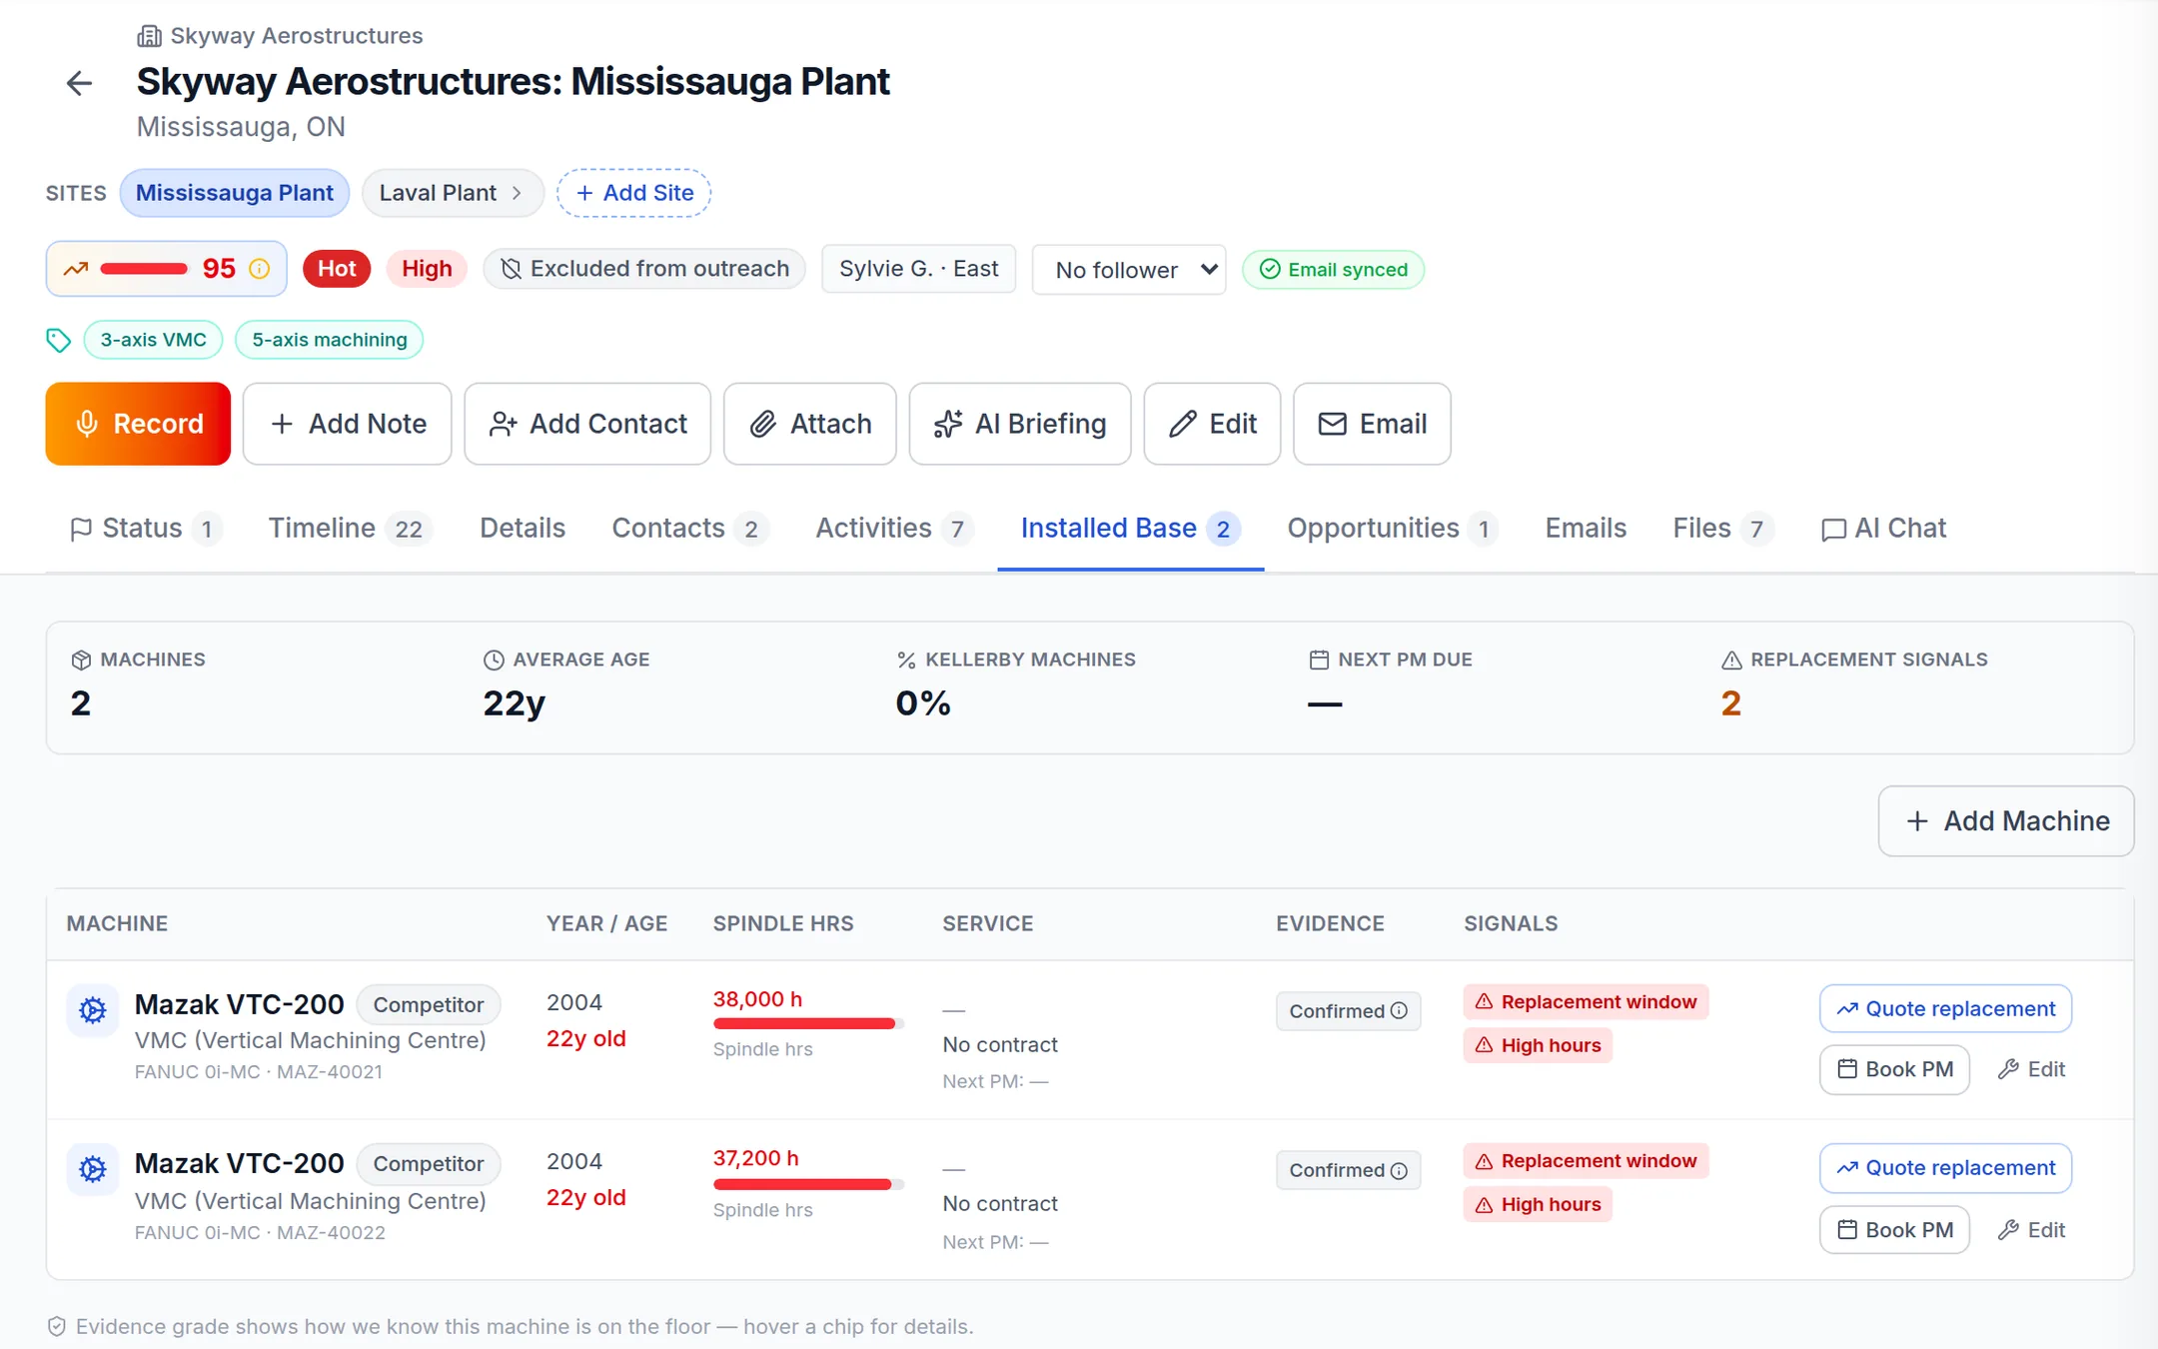This screenshot has width=2158, height=1349.
Task: Click the Edit button in action bar
Action: coord(1212,425)
